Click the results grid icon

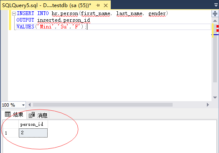point(8,114)
